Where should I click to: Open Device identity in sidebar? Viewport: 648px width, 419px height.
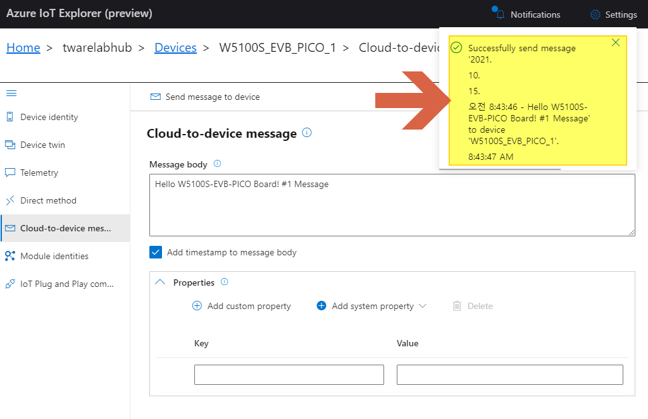(x=65, y=117)
